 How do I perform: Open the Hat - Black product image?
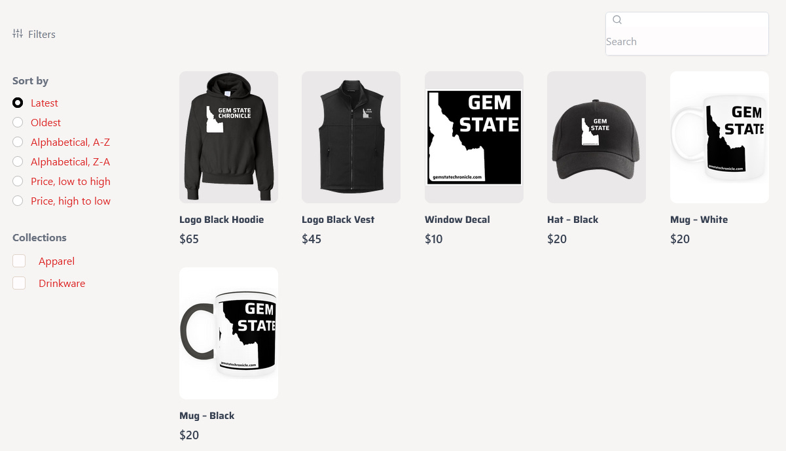click(596, 137)
